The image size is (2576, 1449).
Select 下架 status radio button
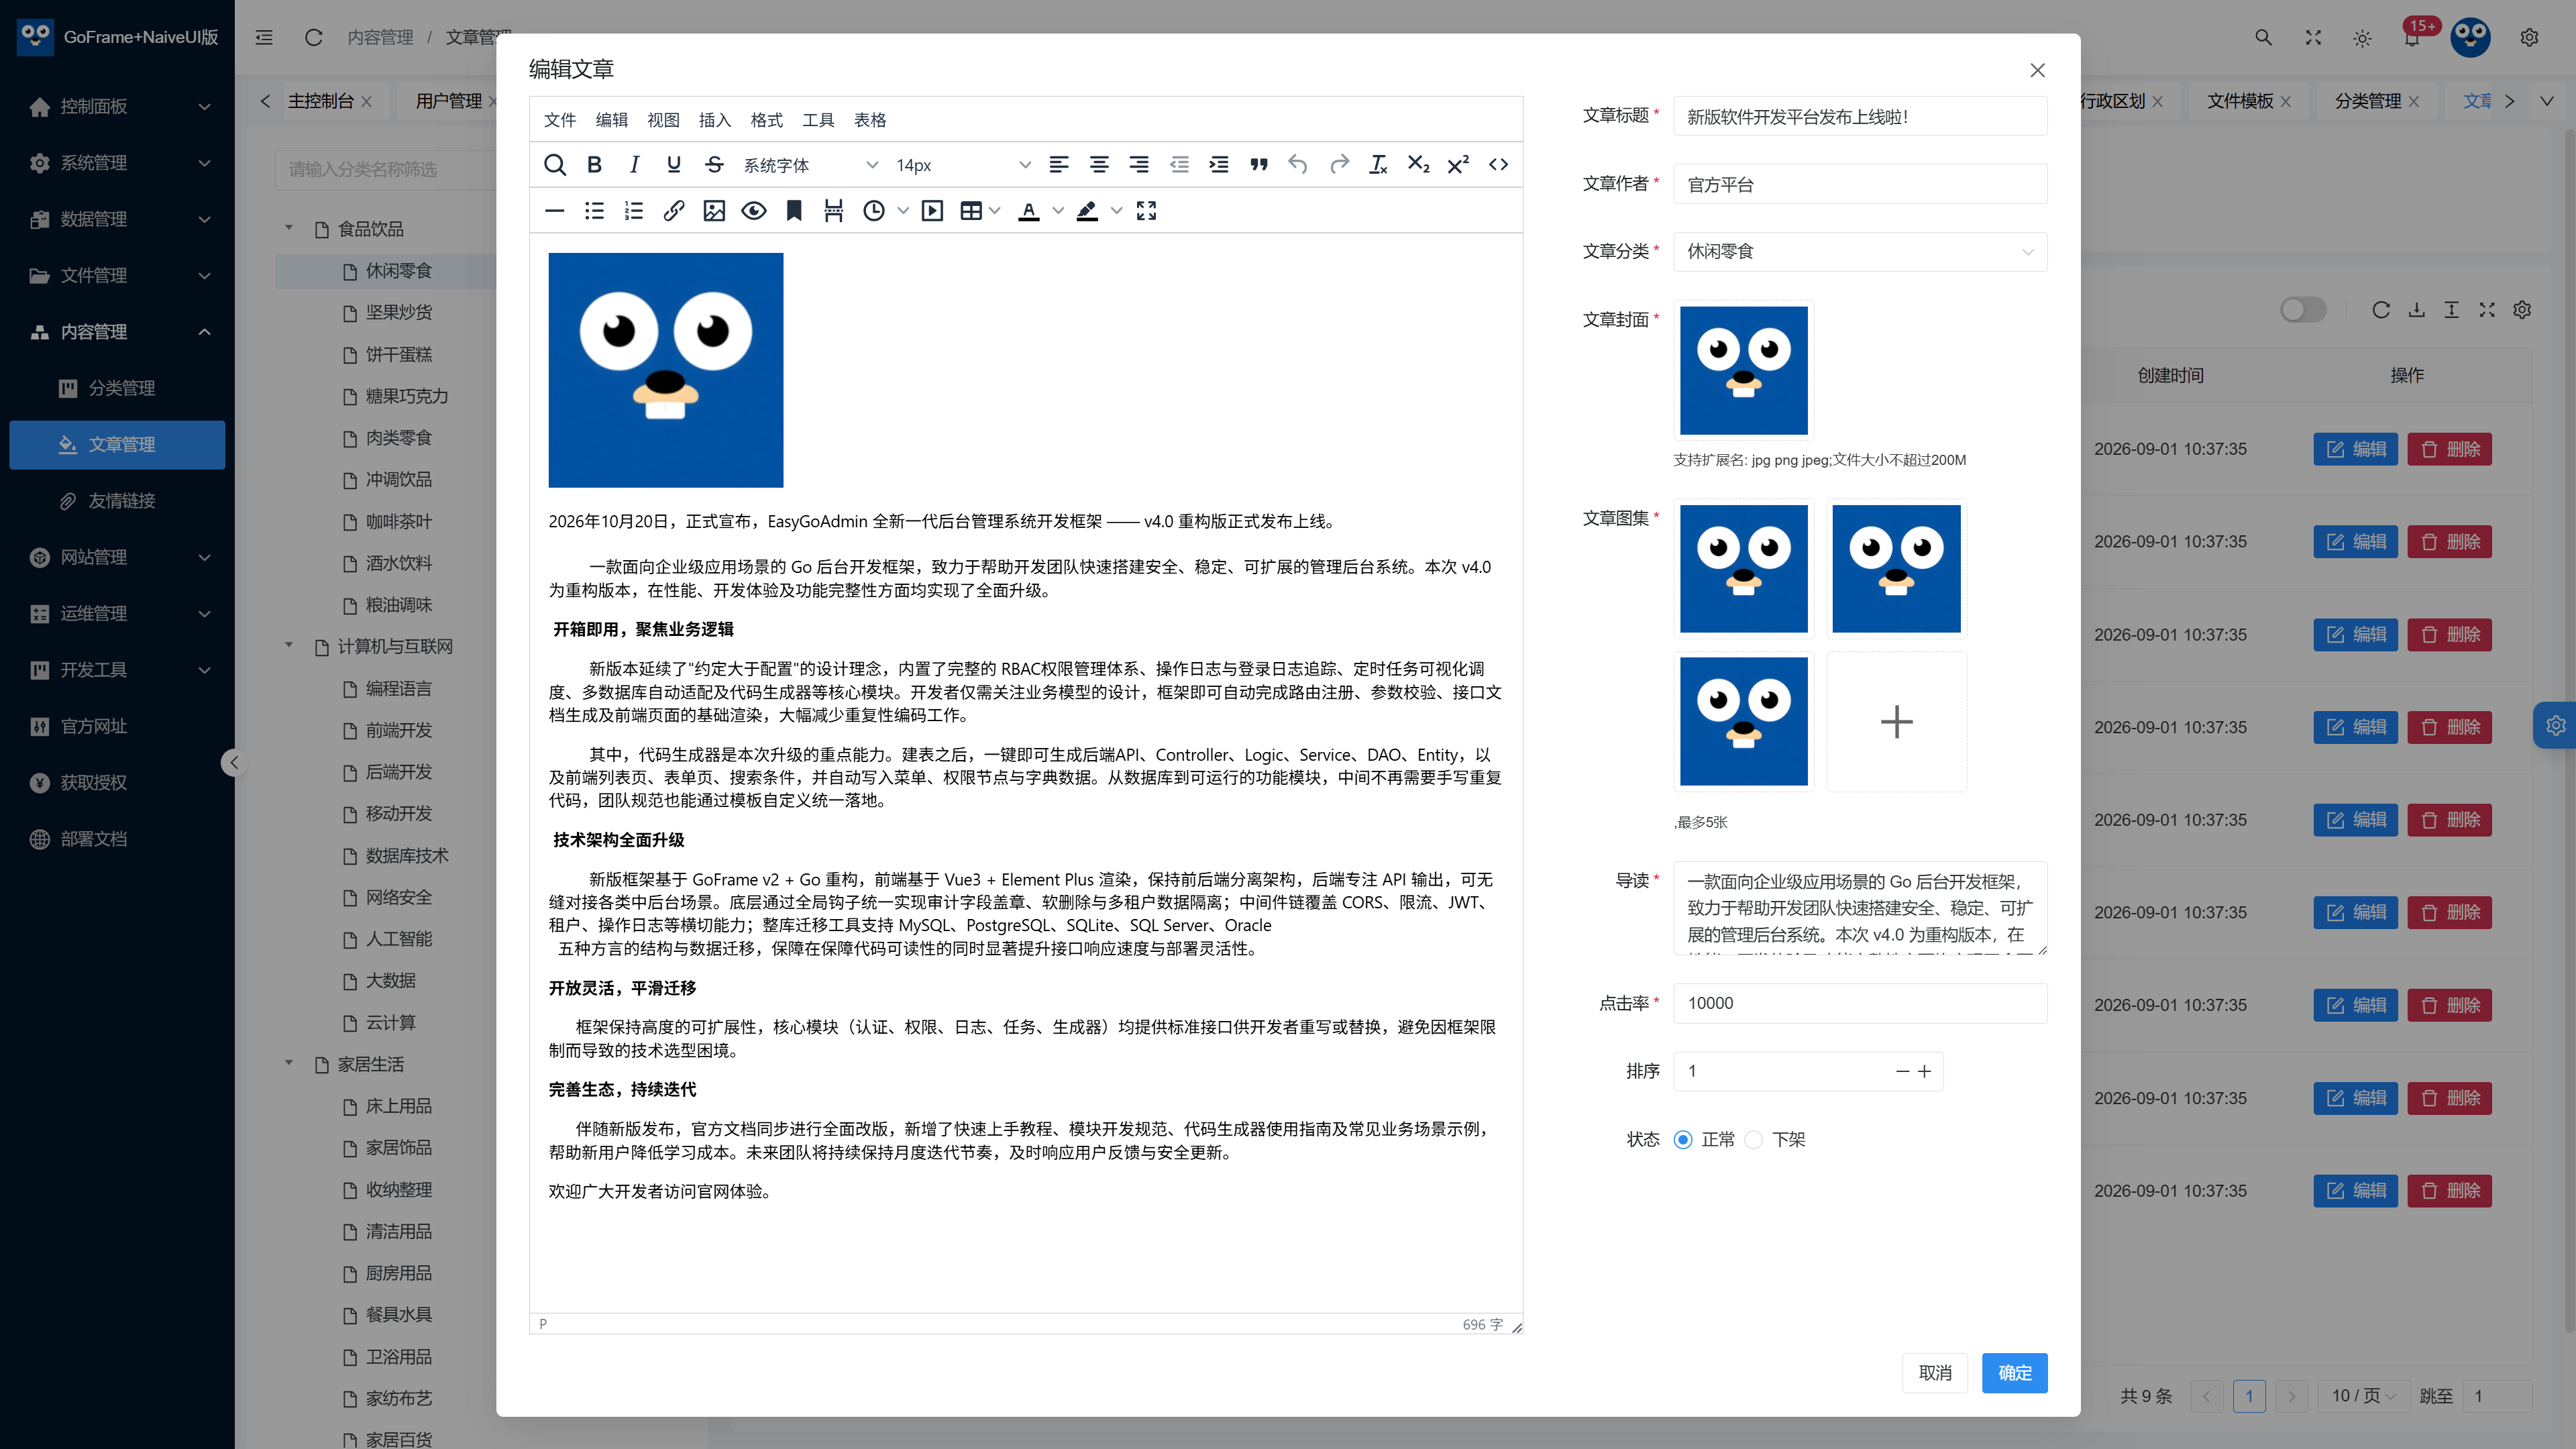(1753, 1140)
